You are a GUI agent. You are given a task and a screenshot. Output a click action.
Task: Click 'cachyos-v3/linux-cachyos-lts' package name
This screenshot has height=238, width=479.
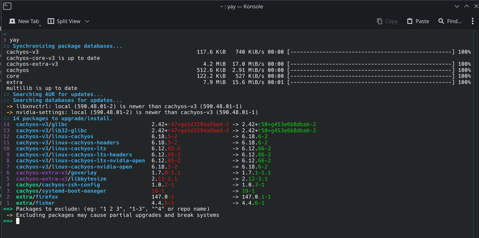pos(61,149)
